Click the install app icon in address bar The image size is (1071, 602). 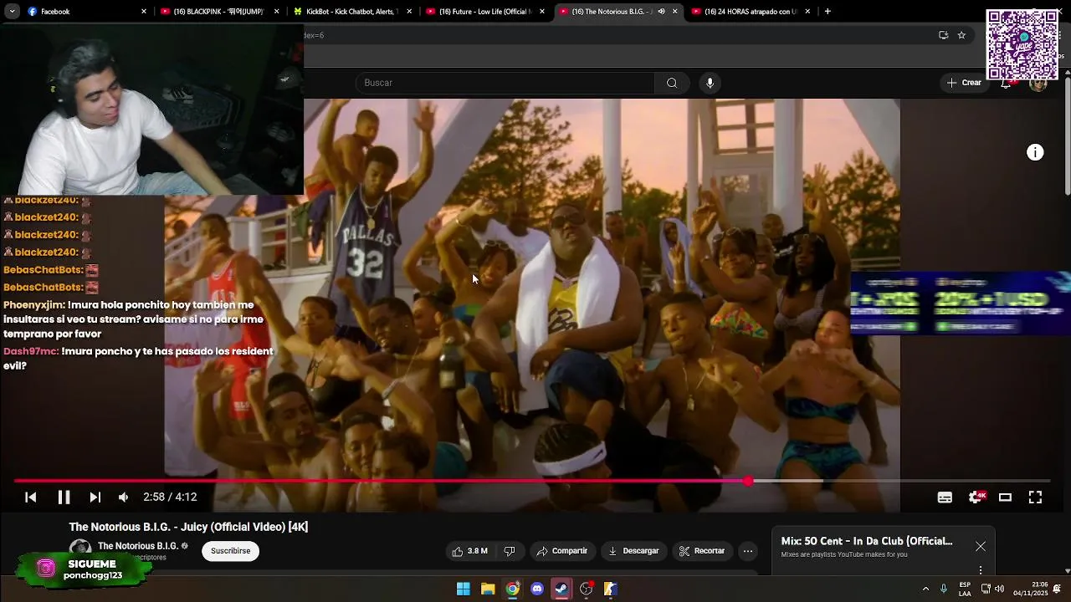(943, 35)
